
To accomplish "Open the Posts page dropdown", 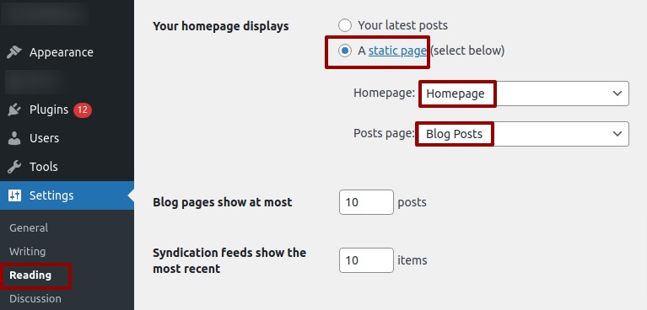I will point(523,134).
